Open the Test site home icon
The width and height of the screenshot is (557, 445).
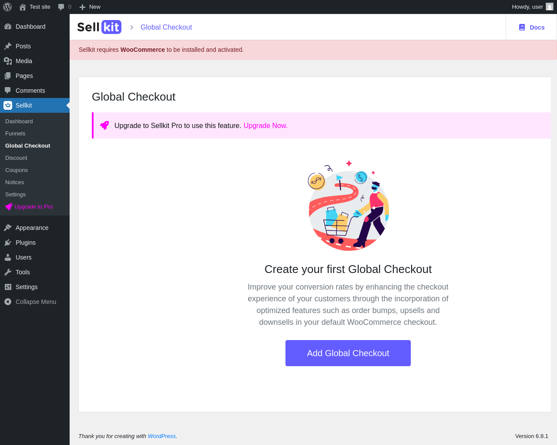pos(23,7)
